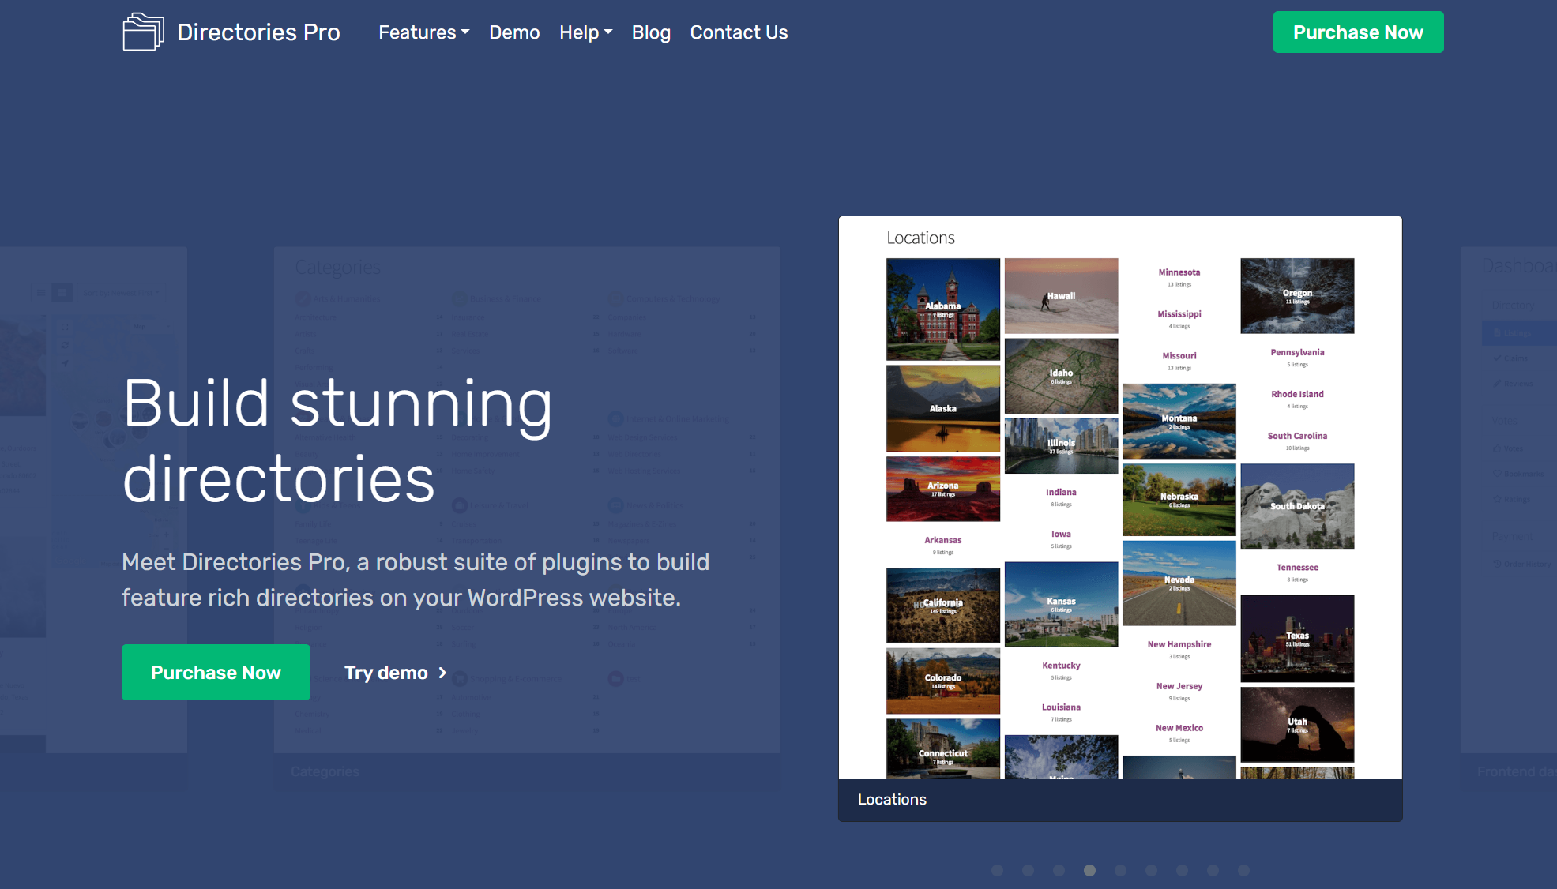Screen dimensions: 1557x889
Task: Click the Mississippi location name
Action: (1179, 314)
